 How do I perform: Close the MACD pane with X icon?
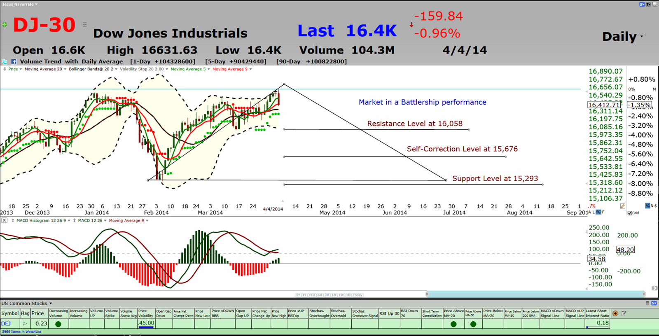(4, 220)
